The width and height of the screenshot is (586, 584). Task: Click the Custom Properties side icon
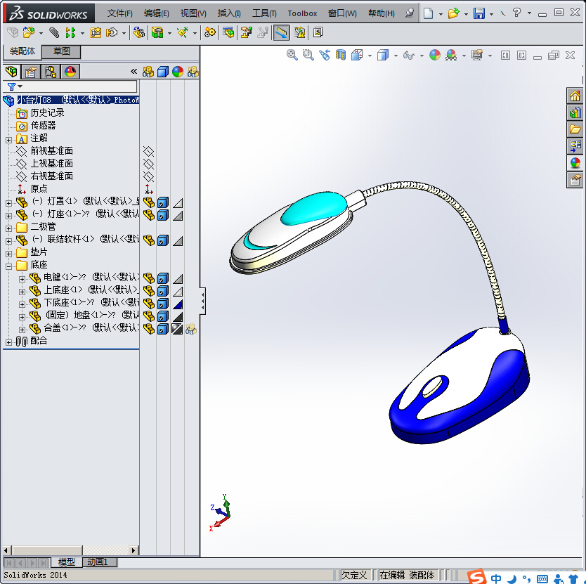tap(575, 180)
